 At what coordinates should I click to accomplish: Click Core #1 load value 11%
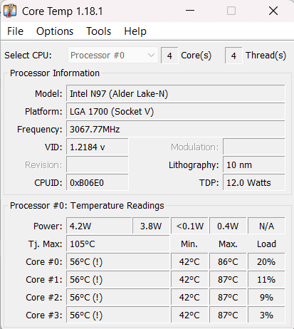pyautogui.click(x=266, y=280)
